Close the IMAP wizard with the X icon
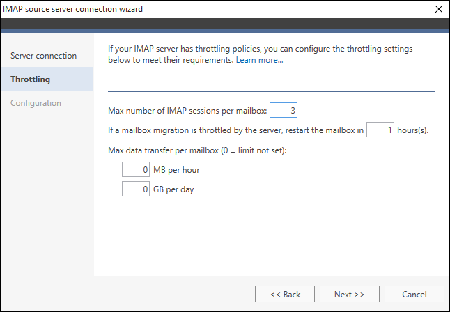450x312 pixels. click(x=439, y=9)
